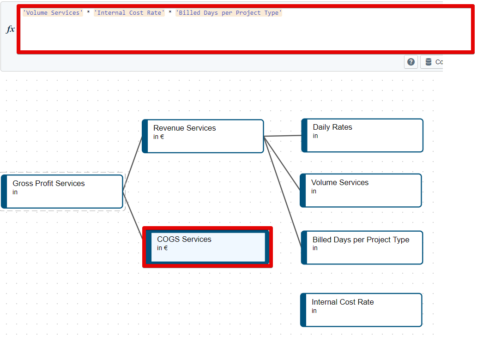Screen dimensions: 477x342
Task: Click the fx formula icon
Action: (x=10, y=29)
